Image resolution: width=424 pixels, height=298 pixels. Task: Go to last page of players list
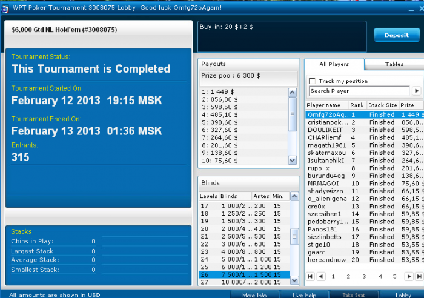click(419, 276)
